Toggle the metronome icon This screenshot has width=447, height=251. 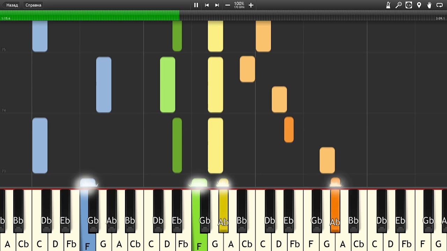[x=388, y=5]
